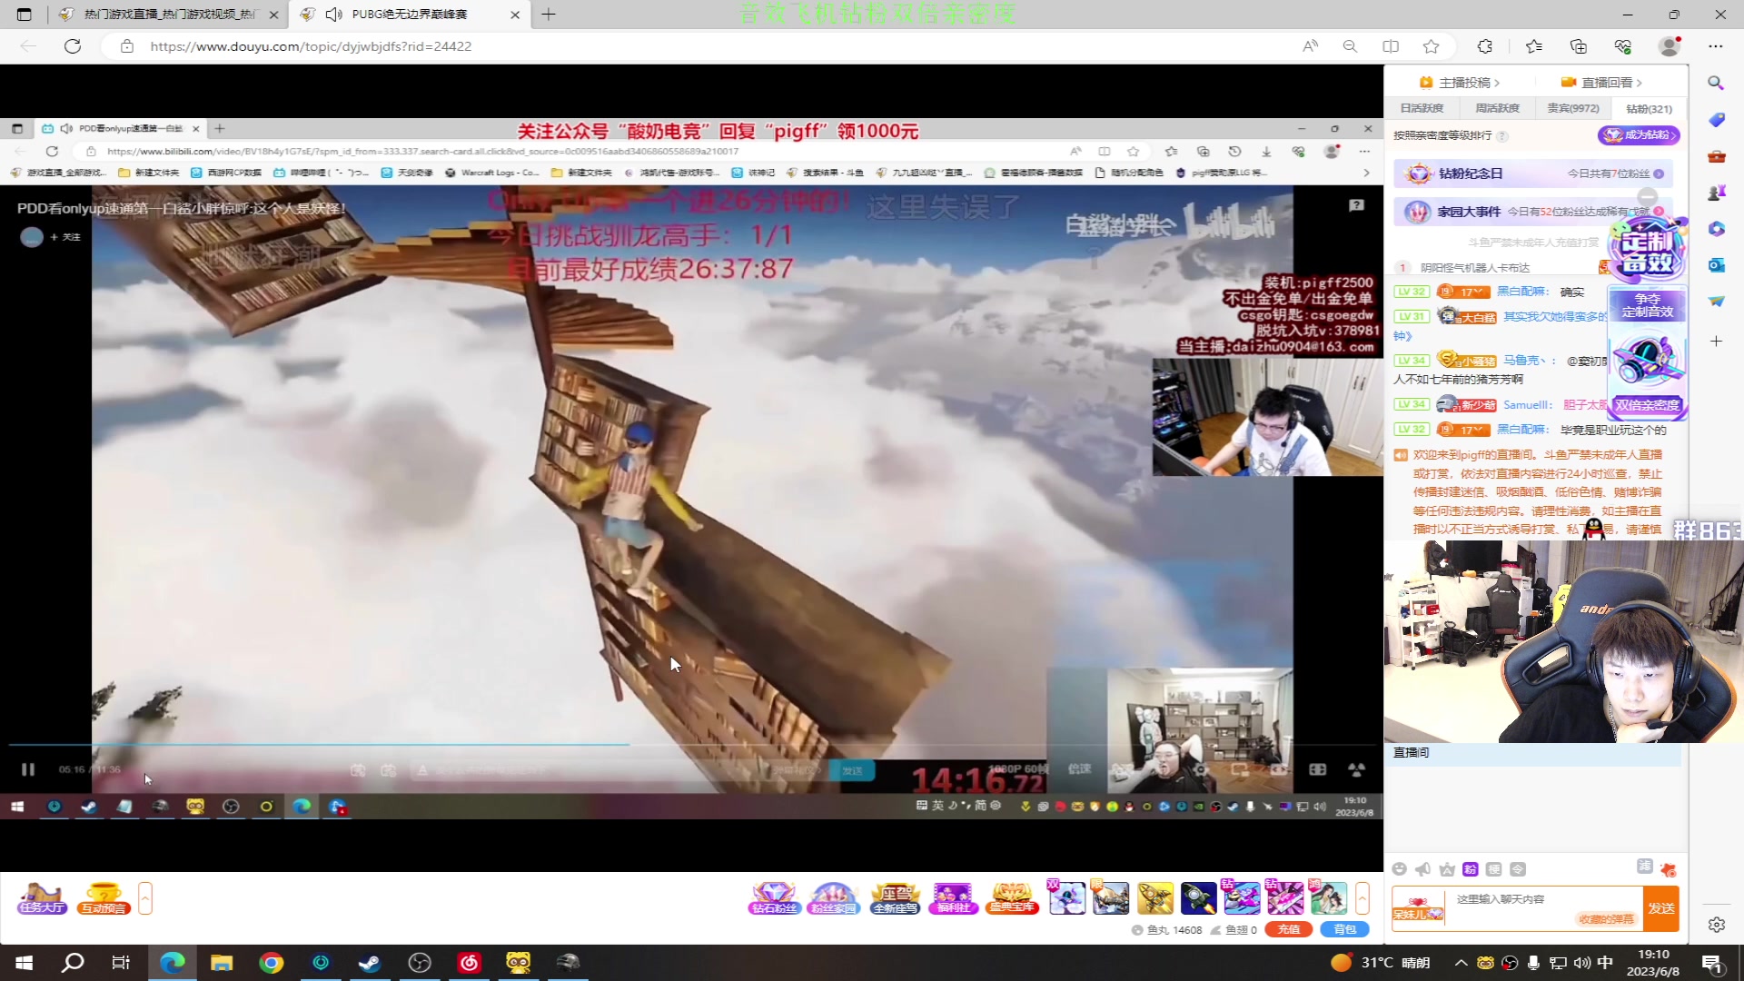
Task: Mute the PUBG tab audio icon
Action: pyautogui.click(x=333, y=15)
